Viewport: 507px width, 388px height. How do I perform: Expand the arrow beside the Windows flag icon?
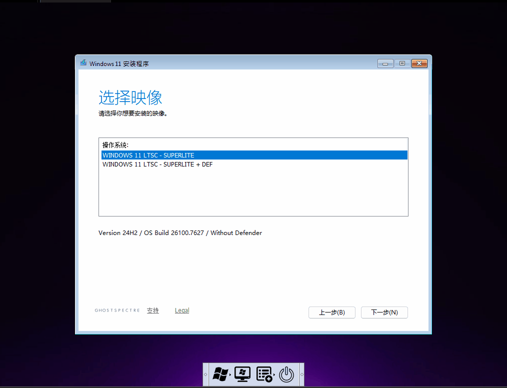tap(230, 374)
